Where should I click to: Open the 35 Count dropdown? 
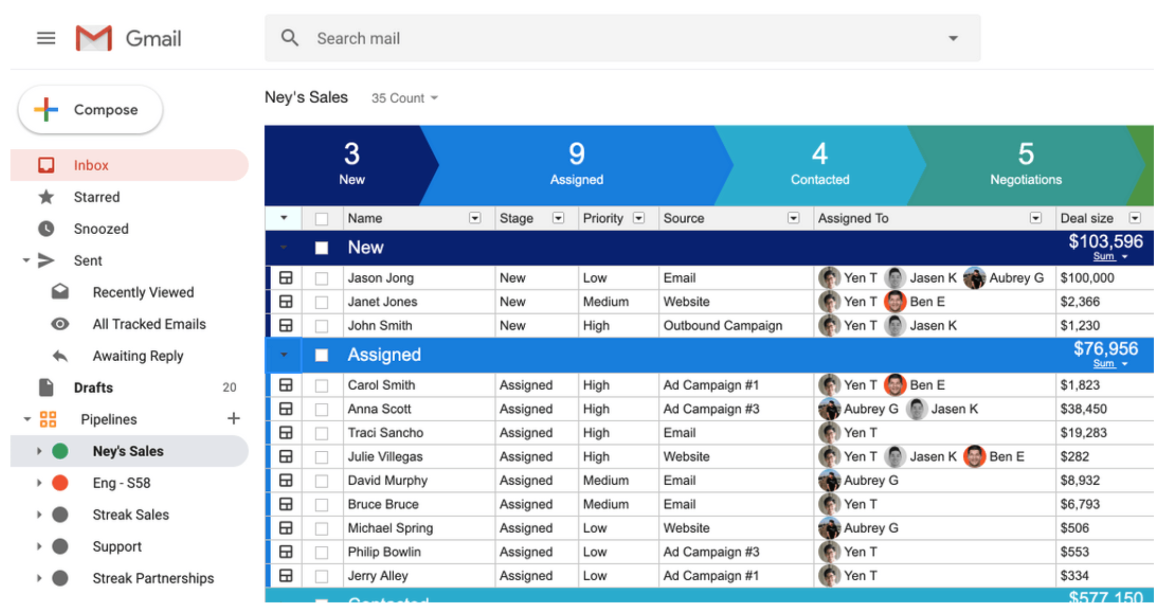click(x=404, y=98)
